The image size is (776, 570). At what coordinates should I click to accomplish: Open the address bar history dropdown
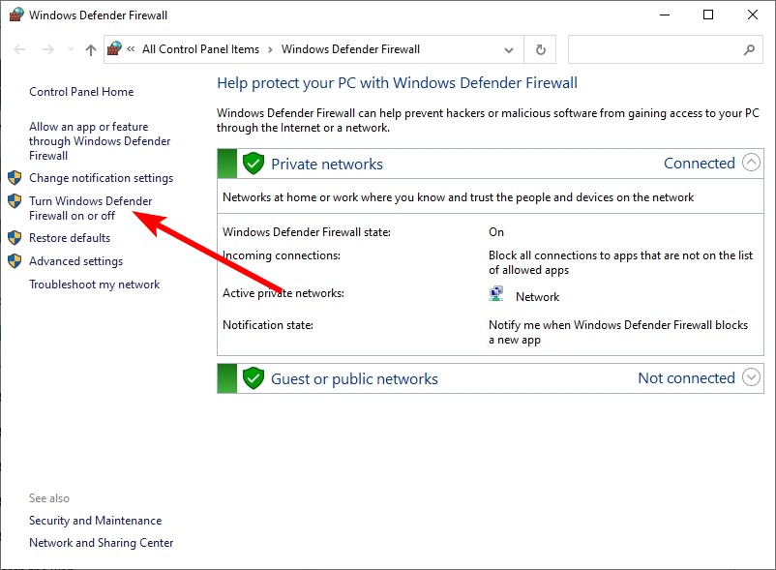pyautogui.click(x=508, y=49)
